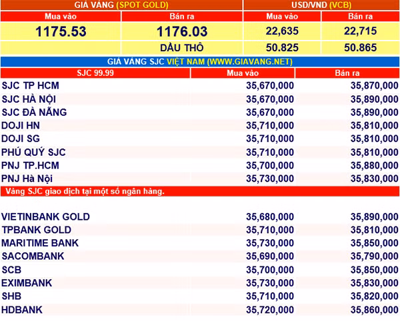This screenshot has width=400, height=321.
Task: Click the SJC 99.99 column header
Action: click(x=95, y=73)
